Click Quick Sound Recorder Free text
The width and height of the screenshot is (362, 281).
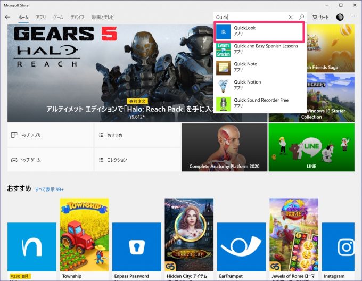(261, 100)
